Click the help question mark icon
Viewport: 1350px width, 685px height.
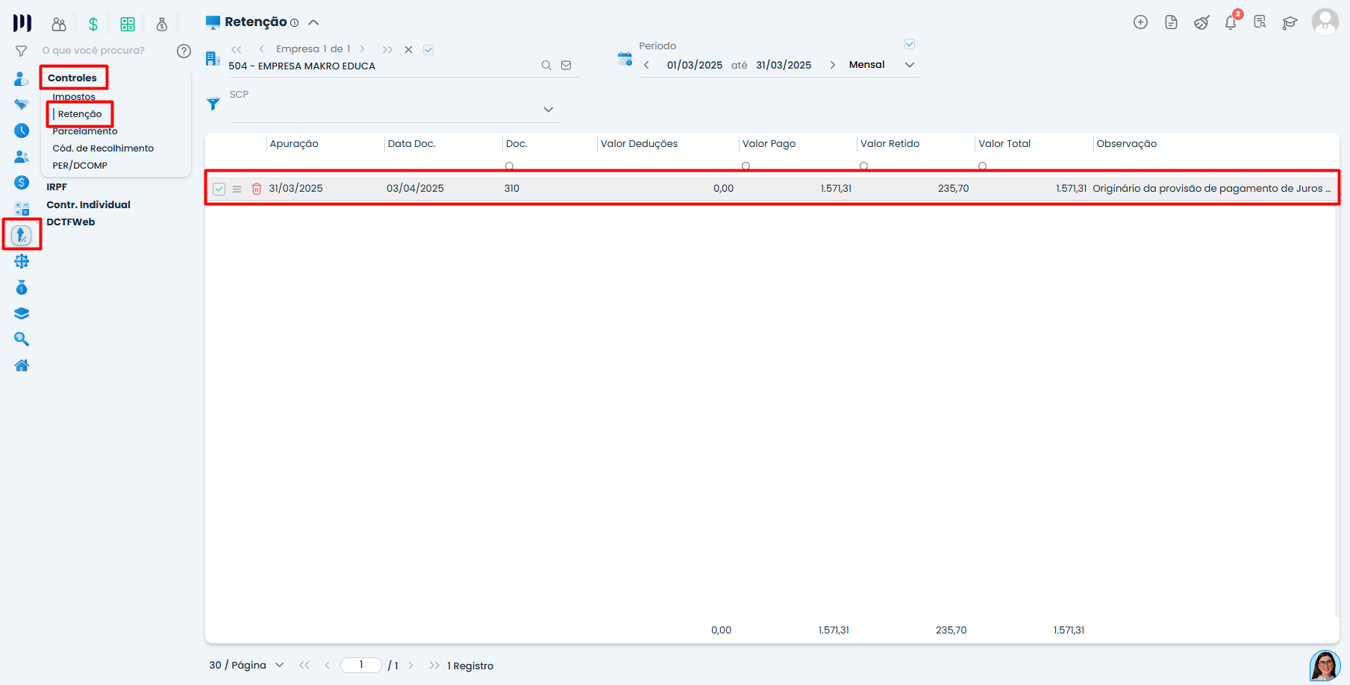[x=184, y=51]
